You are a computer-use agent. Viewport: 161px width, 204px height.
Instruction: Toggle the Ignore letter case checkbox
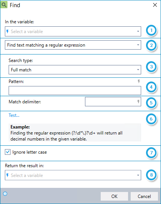(7, 152)
